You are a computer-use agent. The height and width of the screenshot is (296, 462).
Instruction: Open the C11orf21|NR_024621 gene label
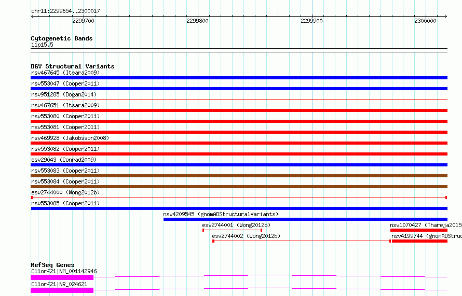tap(59, 284)
